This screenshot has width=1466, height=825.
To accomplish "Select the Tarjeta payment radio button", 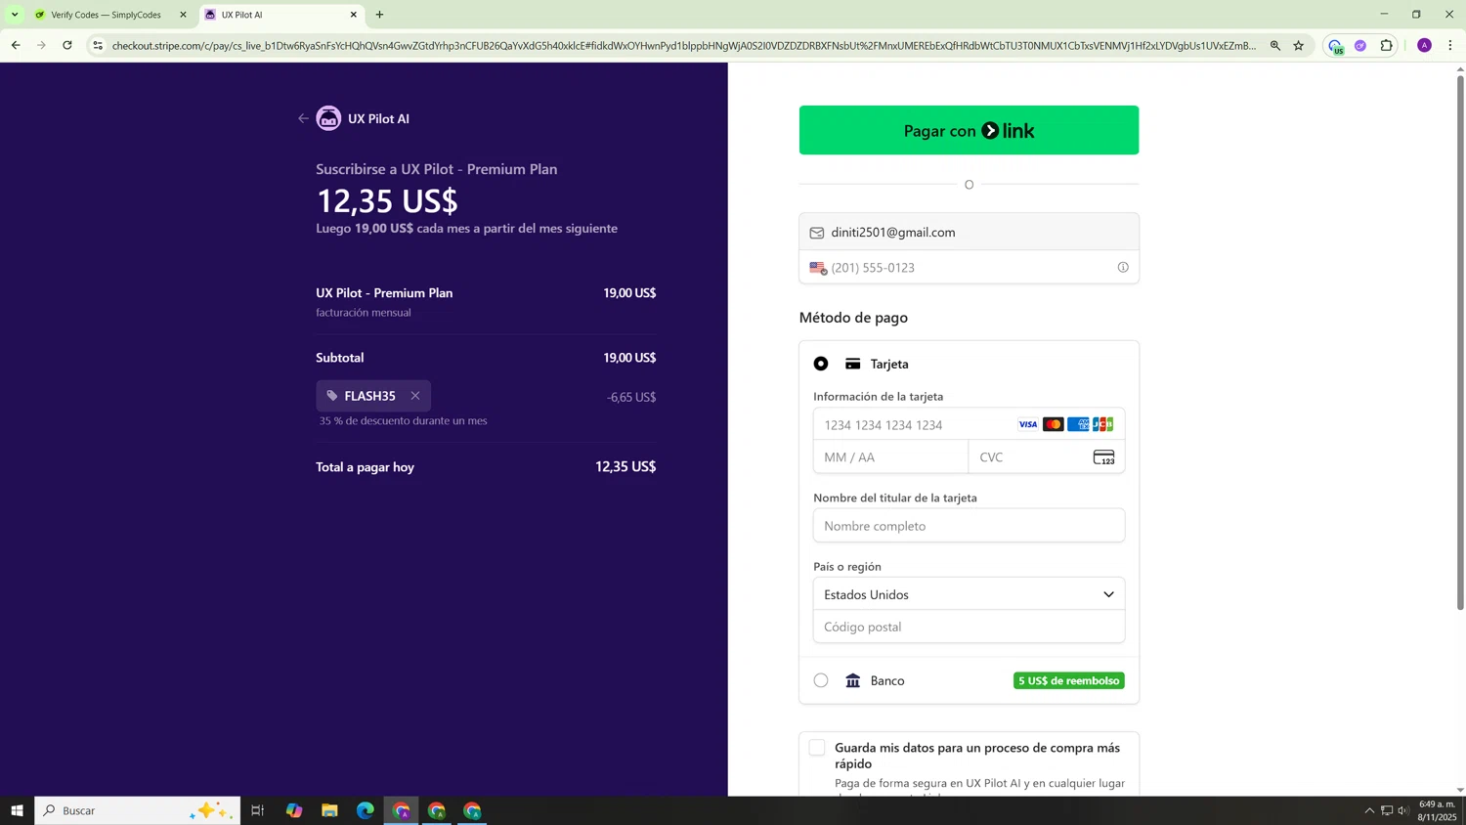I will pos(821,364).
